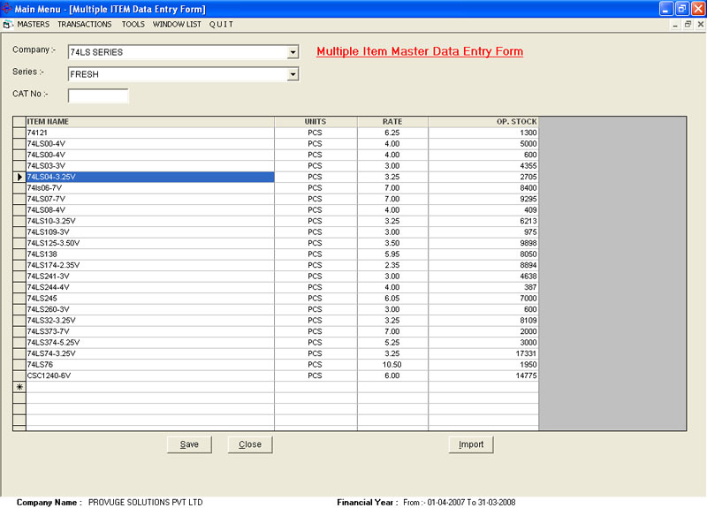Restore the inner form window from menu bar
This screenshot has width=707, height=508.
687,24
